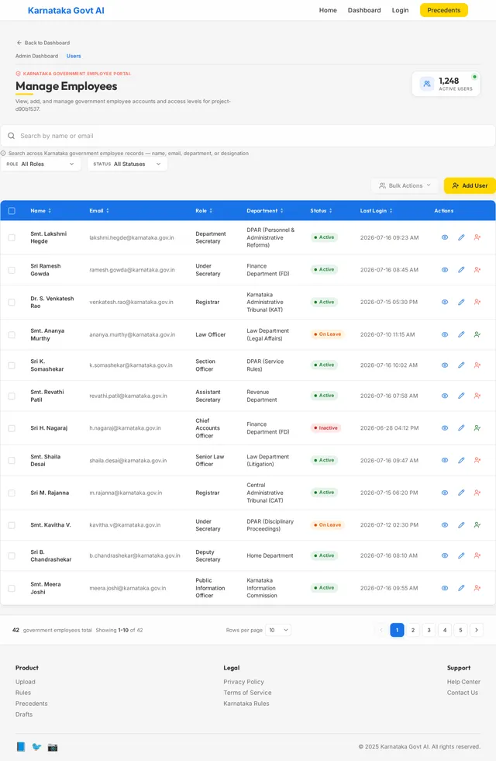Open Dashboard from top navigation
Image resolution: width=496 pixels, height=761 pixels.
tap(364, 10)
